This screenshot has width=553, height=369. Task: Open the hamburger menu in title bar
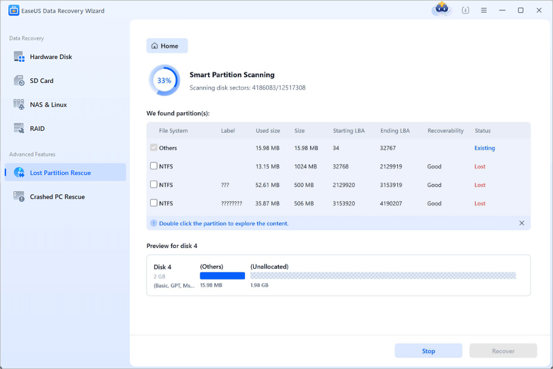tap(483, 10)
